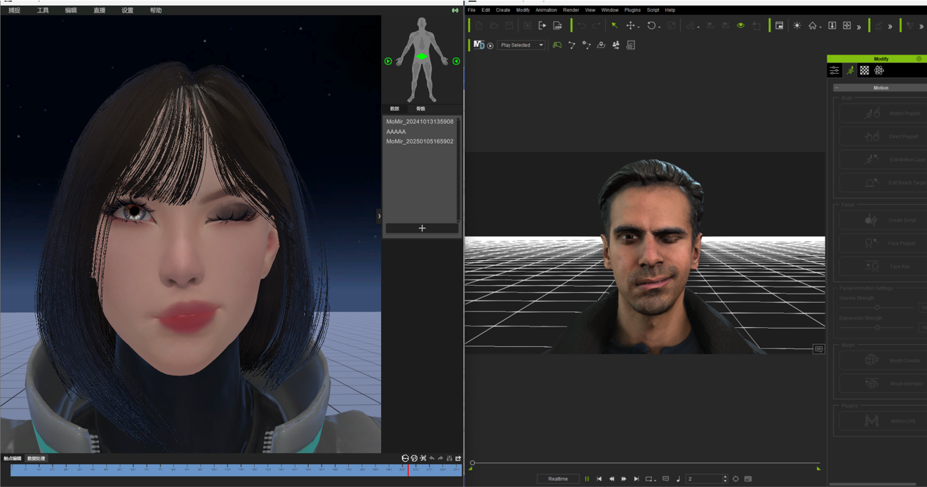Click the export icon above blue timeline

tap(458, 458)
